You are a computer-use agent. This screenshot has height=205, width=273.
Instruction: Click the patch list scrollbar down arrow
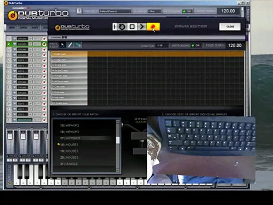[x=118, y=170]
